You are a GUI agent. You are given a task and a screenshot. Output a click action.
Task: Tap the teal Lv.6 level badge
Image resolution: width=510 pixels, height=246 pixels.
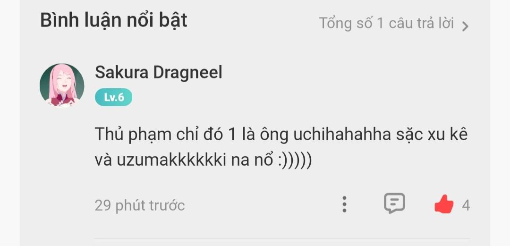point(113,97)
